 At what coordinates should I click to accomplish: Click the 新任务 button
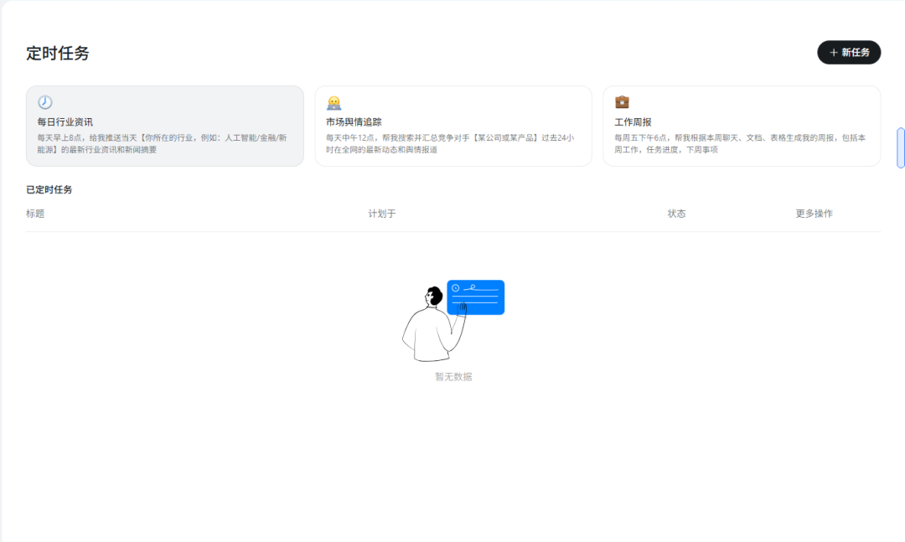pyautogui.click(x=849, y=52)
